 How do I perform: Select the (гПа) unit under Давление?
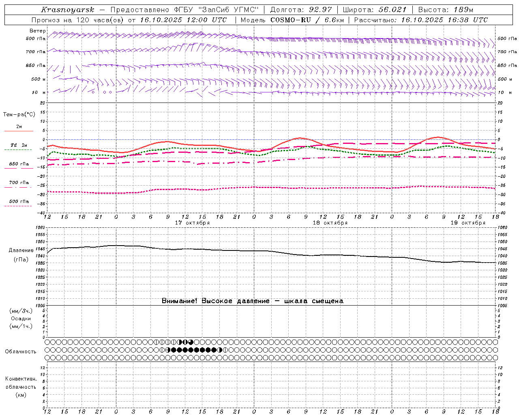(x=21, y=260)
